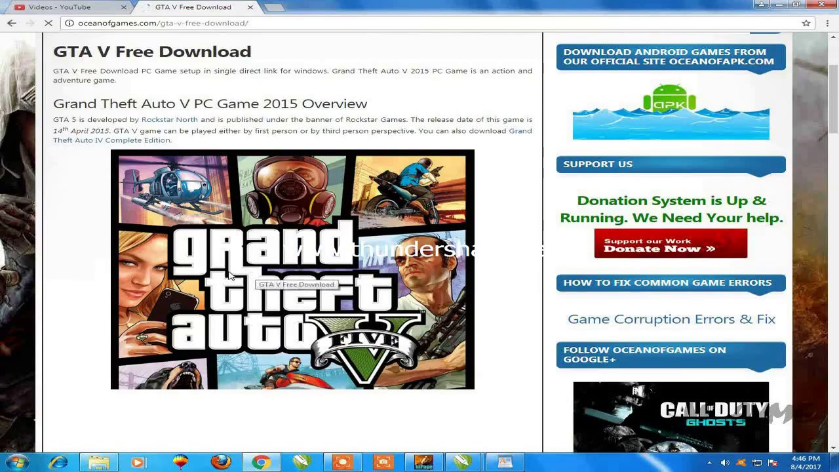Open the Rockstar North link
The image size is (839, 472).
click(169, 119)
